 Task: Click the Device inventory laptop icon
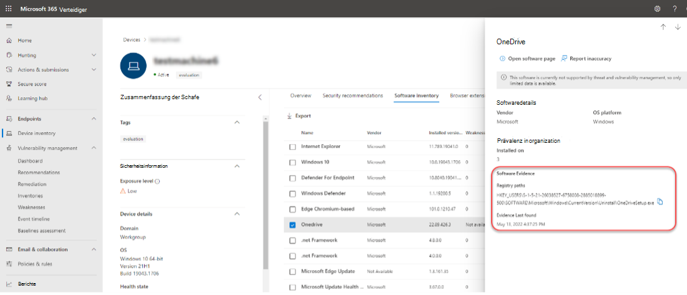coord(9,133)
